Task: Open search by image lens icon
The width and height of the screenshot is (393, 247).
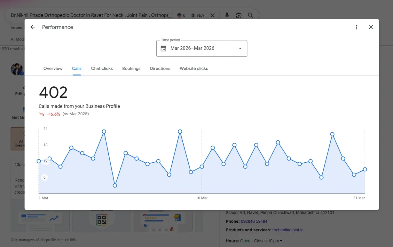Action: click(x=239, y=15)
